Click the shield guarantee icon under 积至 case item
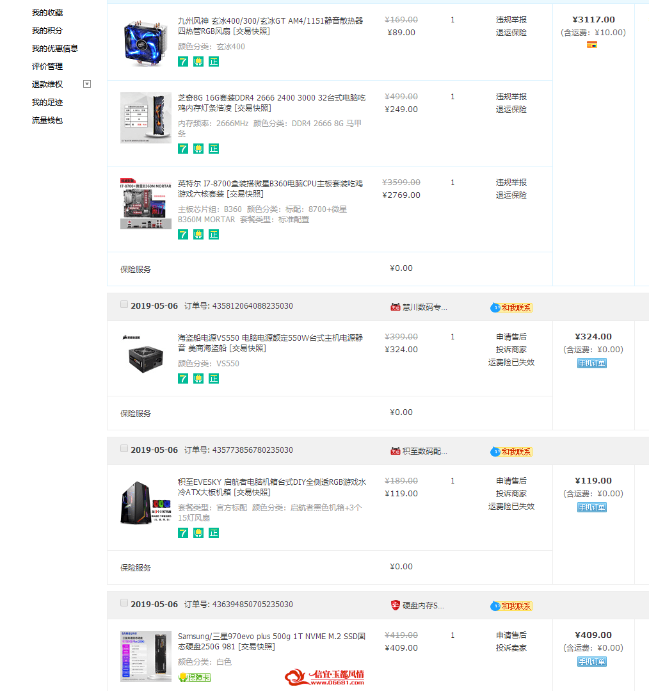The height and width of the screenshot is (691, 649). (198, 533)
